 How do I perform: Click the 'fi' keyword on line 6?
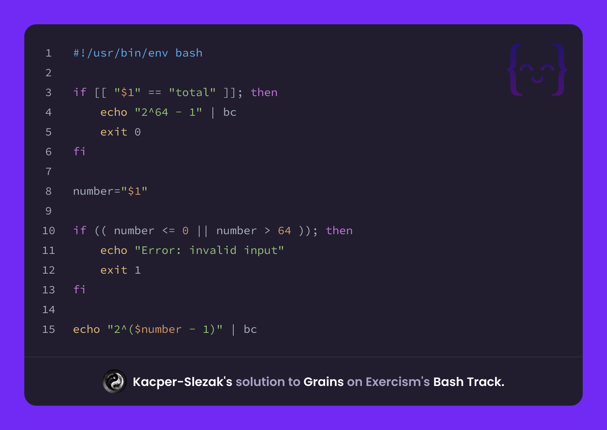(79, 151)
